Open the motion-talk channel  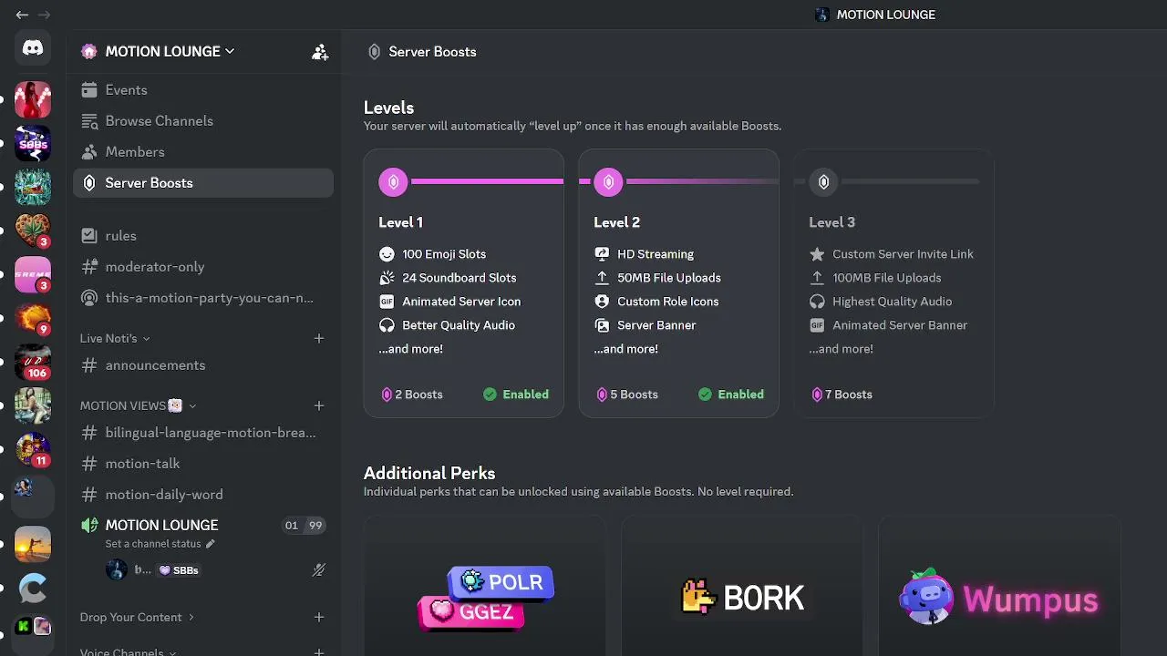pyautogui.click(x=203, y=464)
